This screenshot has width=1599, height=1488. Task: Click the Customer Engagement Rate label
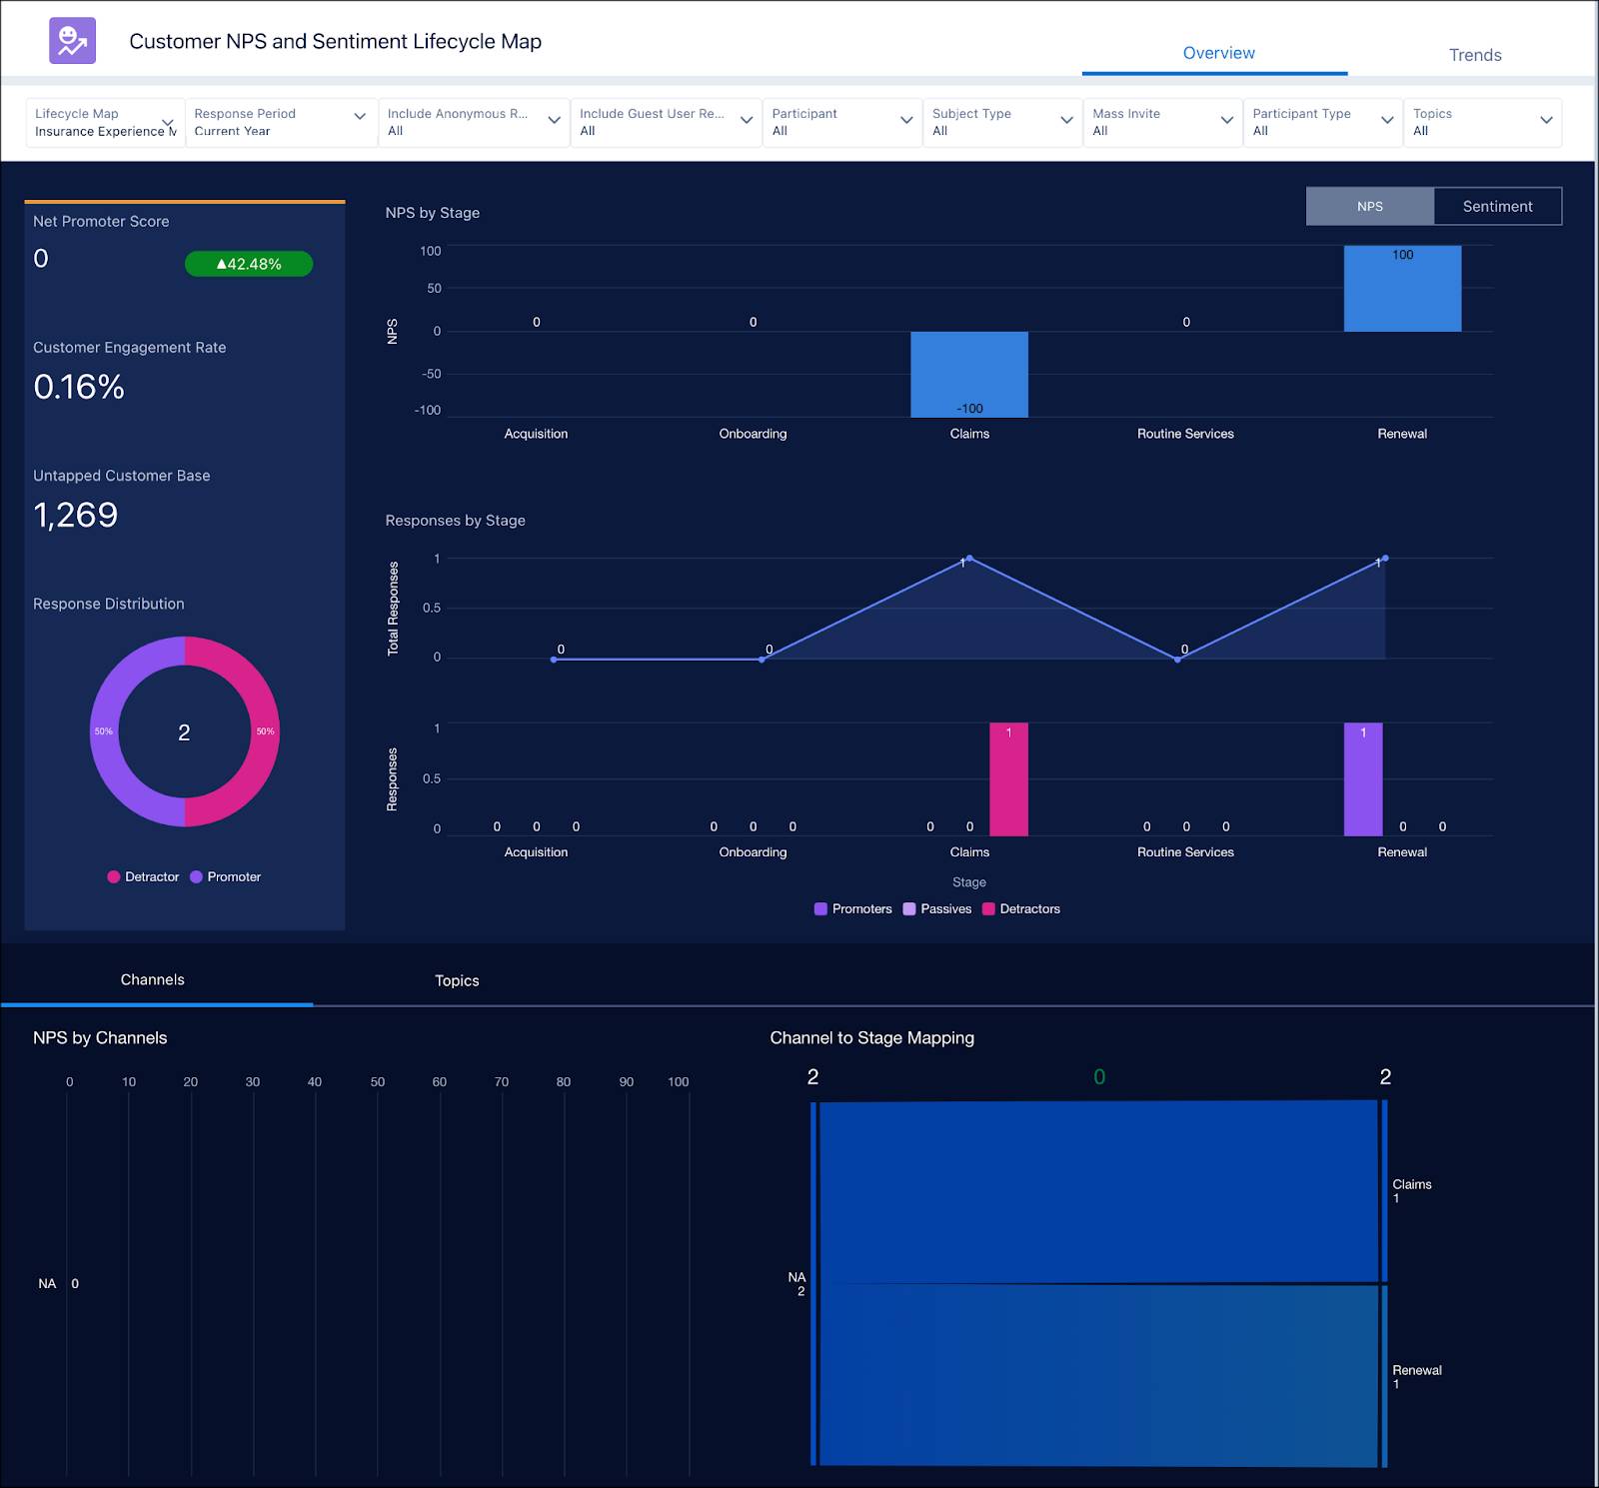[x=130, y=348]
